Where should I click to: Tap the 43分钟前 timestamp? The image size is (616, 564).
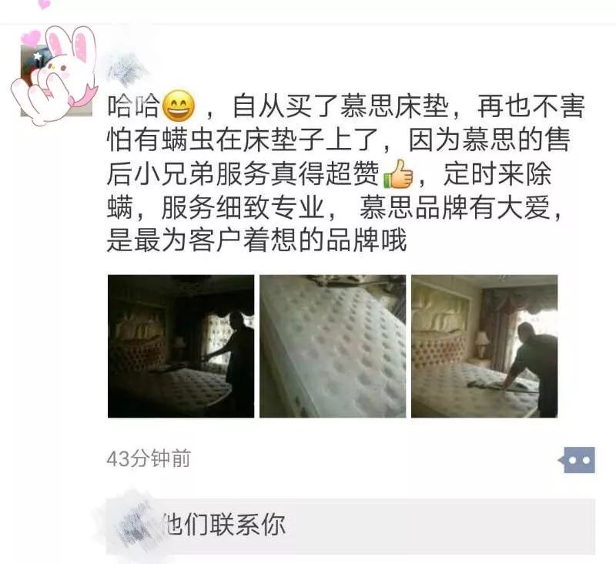point(149,458)
